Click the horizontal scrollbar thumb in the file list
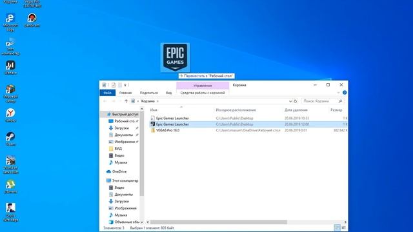This screenshot has width=413, height=232. [x=218, y=222]
